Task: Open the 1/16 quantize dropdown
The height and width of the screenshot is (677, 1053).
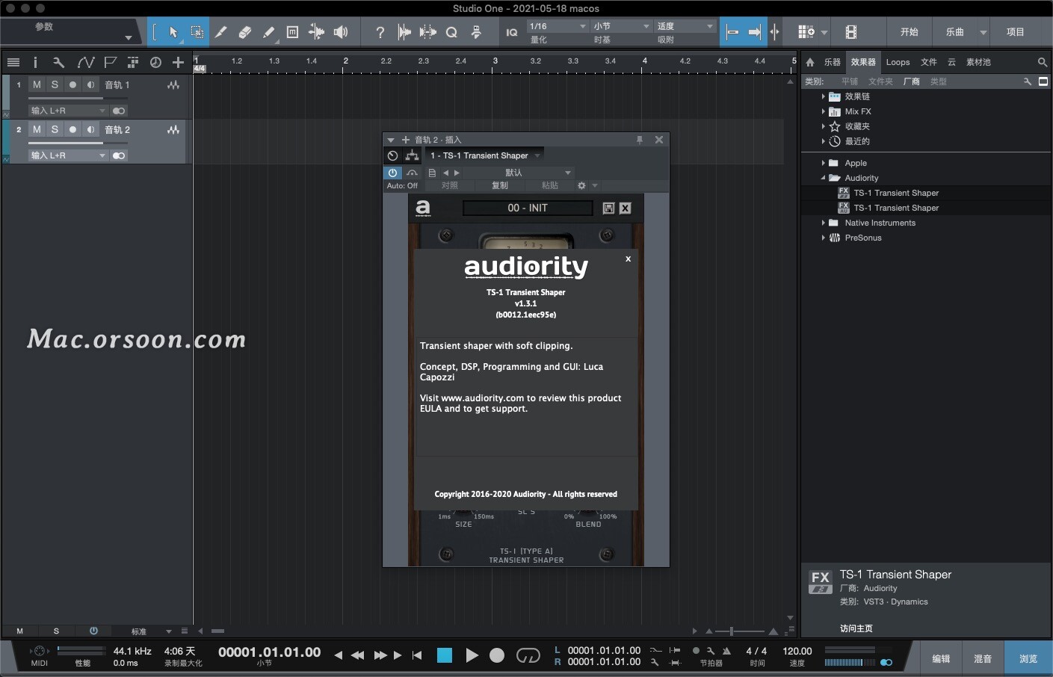Action: pyautogui.click(x=558, y=26)
